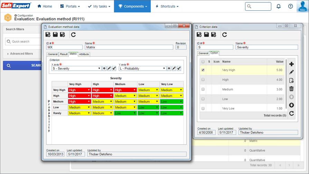
Task: Move the option down with the down-arrow icon
Action: [291, 105]
